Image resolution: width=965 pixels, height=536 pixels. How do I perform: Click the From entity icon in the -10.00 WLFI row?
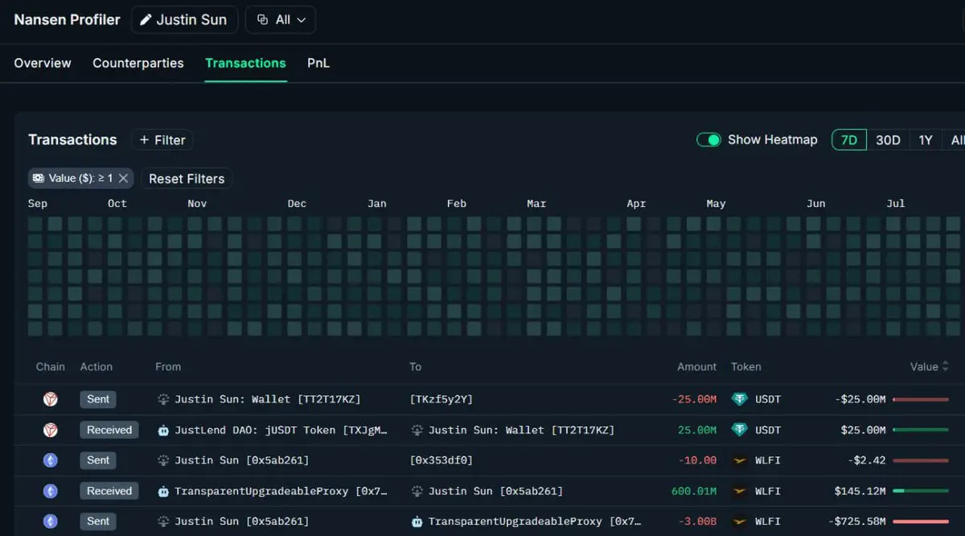click(163, 460)
